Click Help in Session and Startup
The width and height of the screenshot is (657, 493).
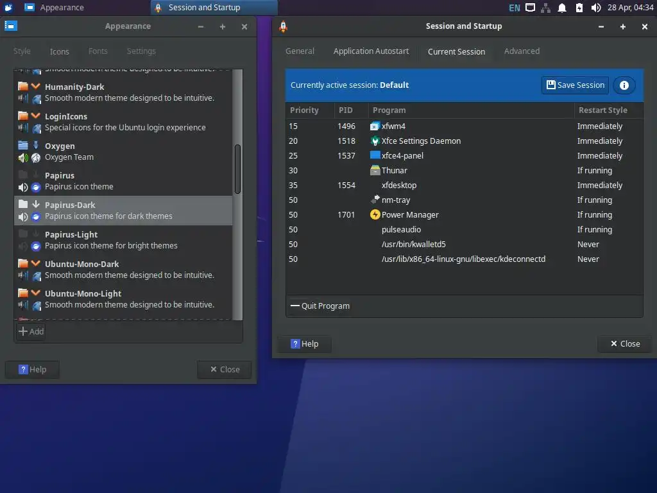[304, 344]
